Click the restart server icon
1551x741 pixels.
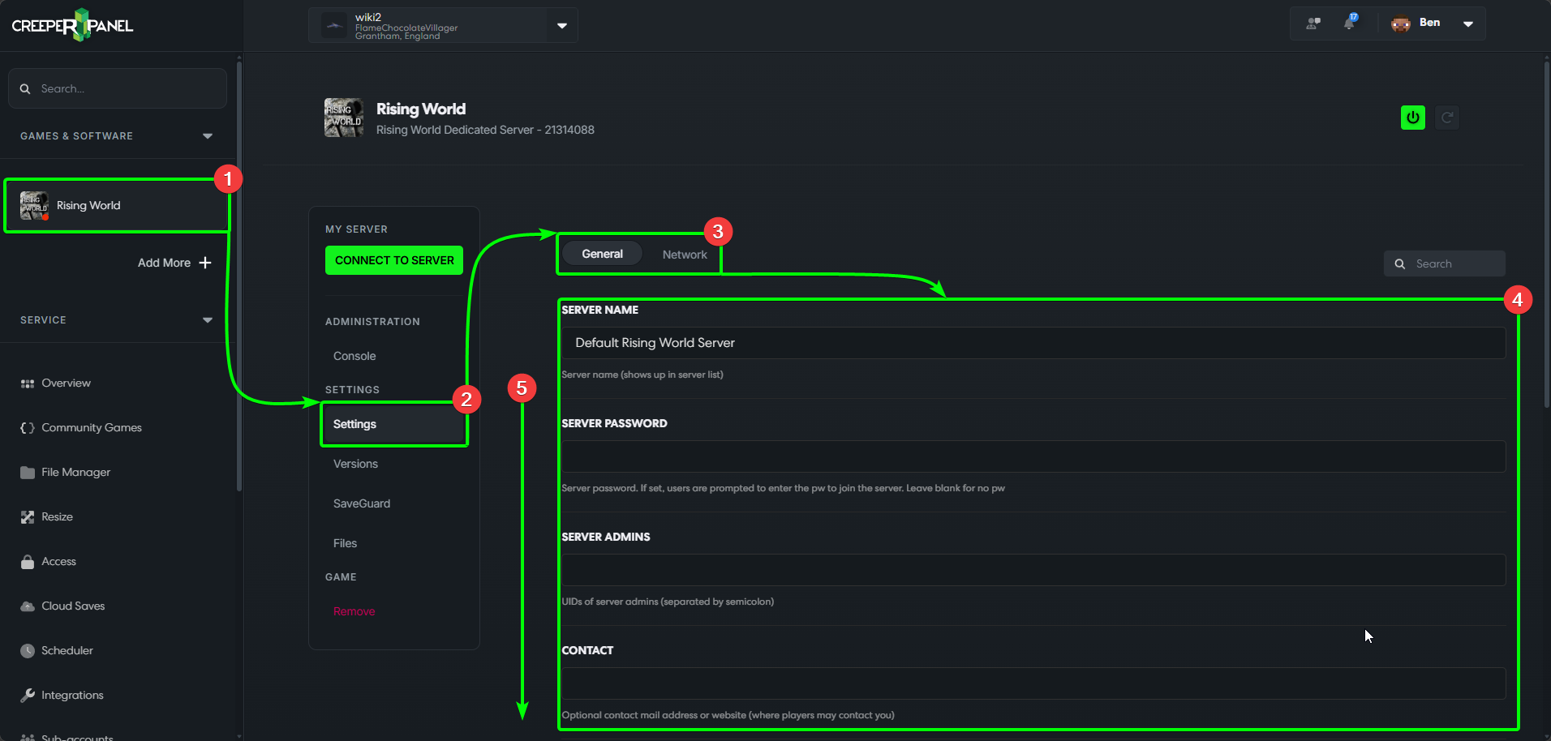point(1447,118)
